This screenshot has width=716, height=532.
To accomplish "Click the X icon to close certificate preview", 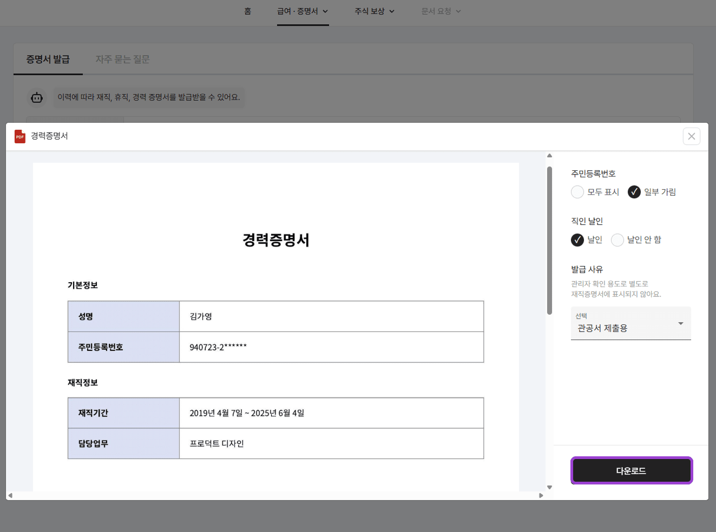I will (x=691, y=136).
